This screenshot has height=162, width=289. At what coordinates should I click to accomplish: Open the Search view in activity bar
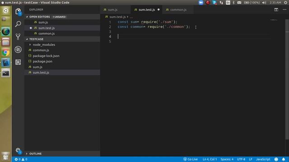(18, 24)
